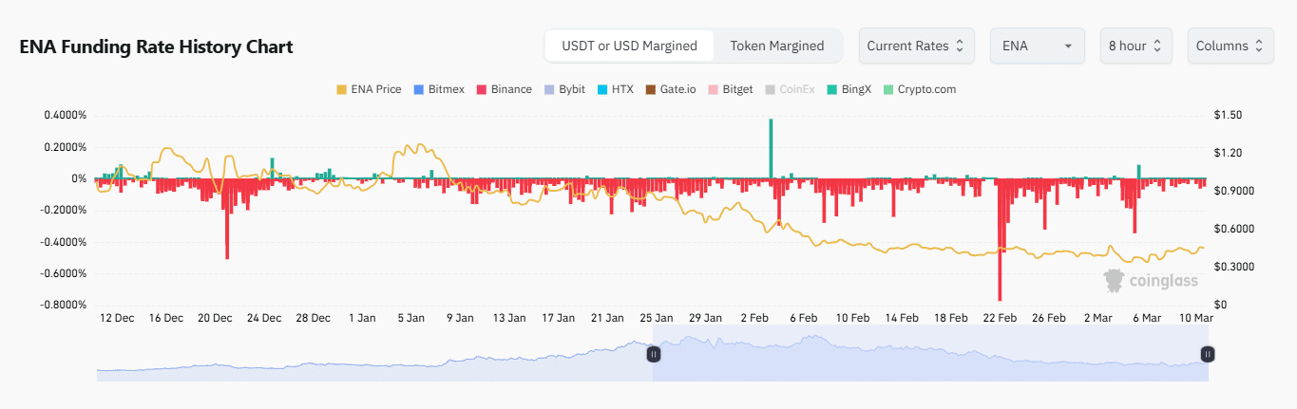Click the -0.2000% funding axis label

point(63,211)
